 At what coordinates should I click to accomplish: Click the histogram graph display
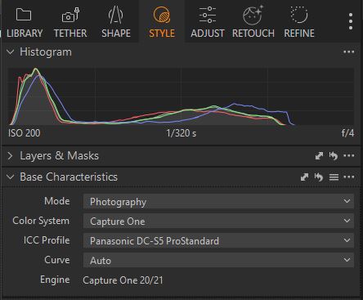pyautogui.click(x=181, y=96)
